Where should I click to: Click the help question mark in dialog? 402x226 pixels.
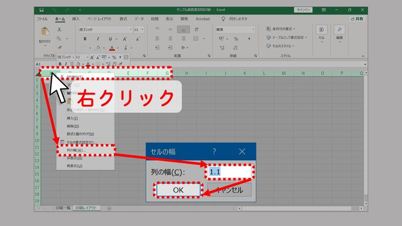pos(214,152)
